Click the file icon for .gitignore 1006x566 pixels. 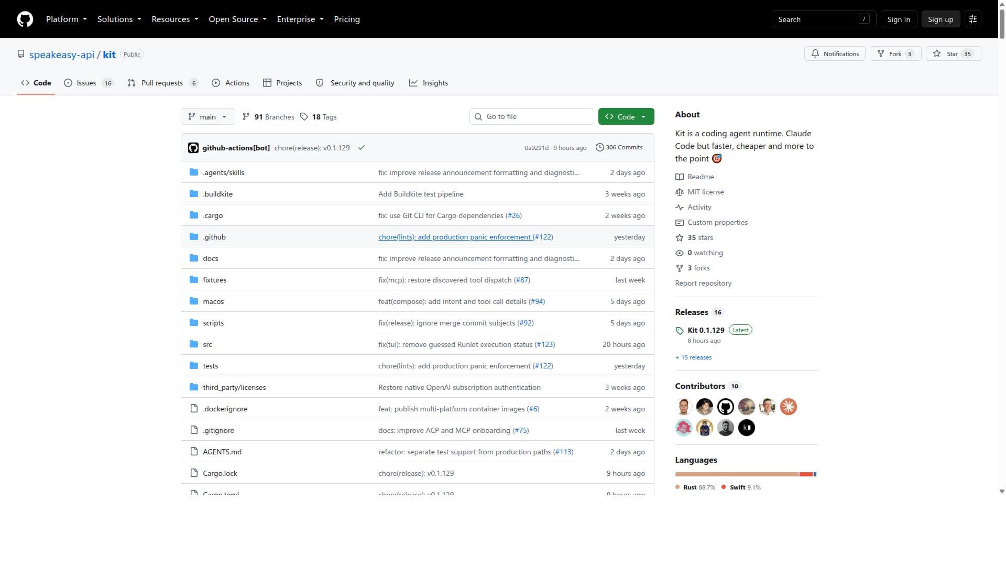[x=194, y=430]
